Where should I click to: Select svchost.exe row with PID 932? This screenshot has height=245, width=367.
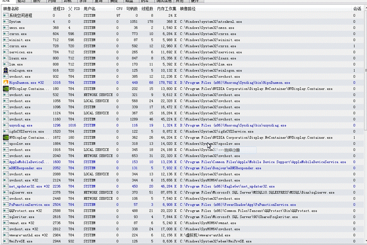tap(183, 76)
